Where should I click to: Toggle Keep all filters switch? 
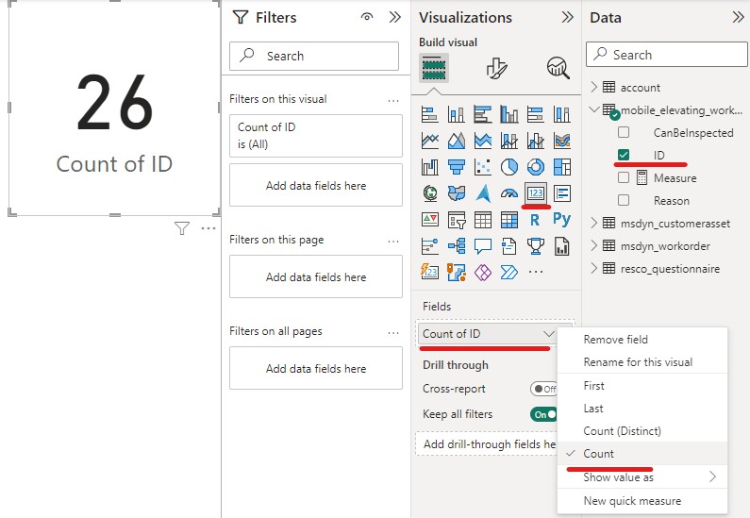pyautogui.click(x=544, y=414)
